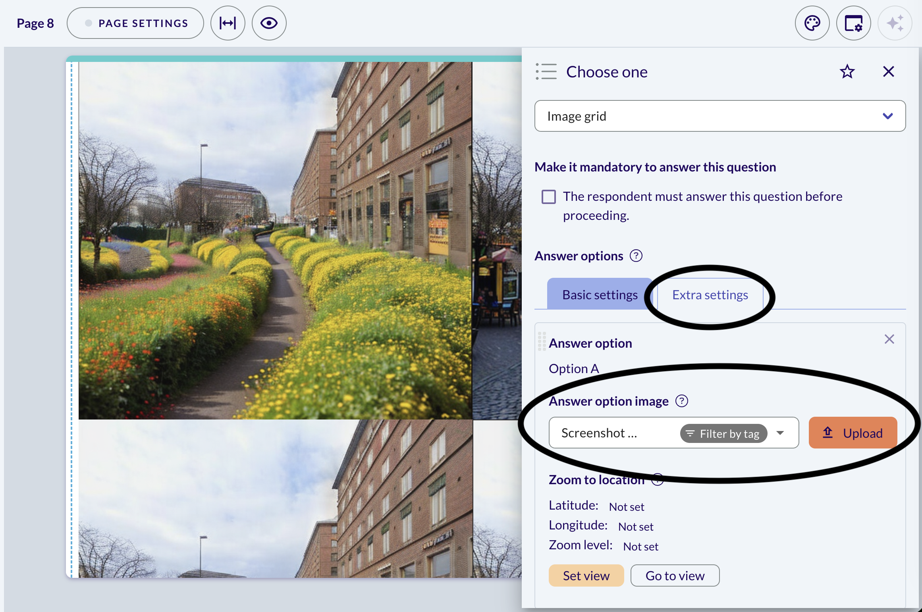The height and width of the screenshot is (612, 922).
Task: Select the bottom brick building image
Action: (x=275, y=498)
